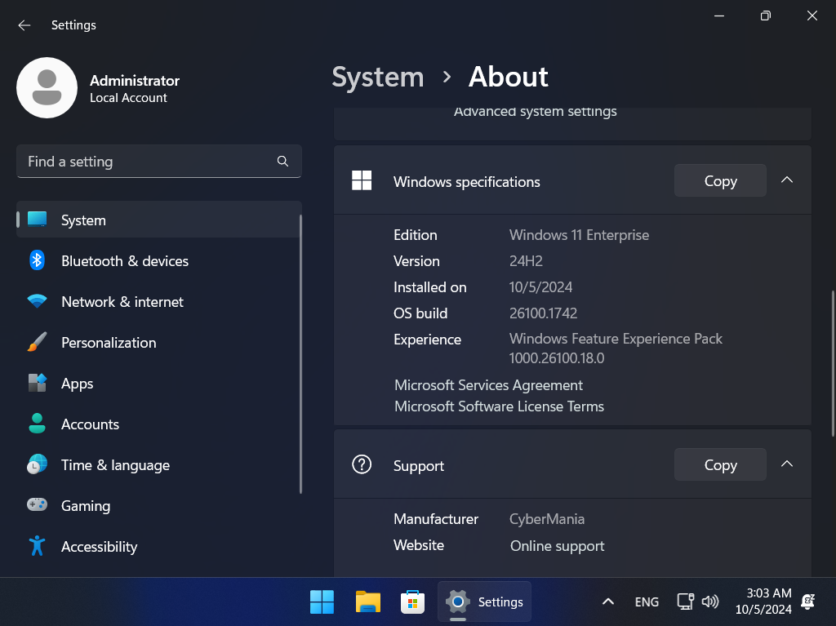The height and width of the screenshot is (626, 836).
Task: Open the System category
Action: 159,220
